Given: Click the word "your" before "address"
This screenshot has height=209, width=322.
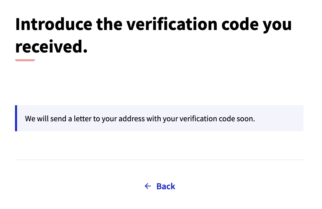Looking at the screenshot, I should (109, 118).
